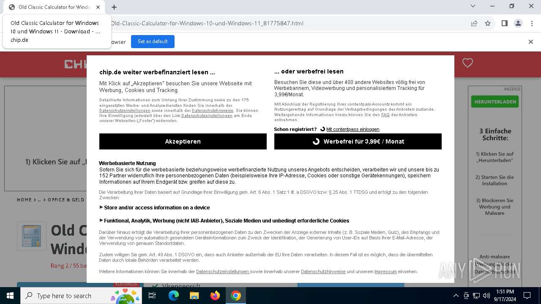Open the tab search chevron
The width and height of the screenshot is (541, 304).
pyautogui.click(x=473, y=6)
